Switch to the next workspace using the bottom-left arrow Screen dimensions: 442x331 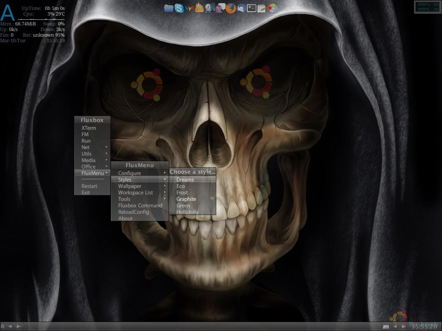tap(18, 327)
